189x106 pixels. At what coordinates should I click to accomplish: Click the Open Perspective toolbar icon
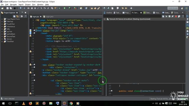coord(182,8)
